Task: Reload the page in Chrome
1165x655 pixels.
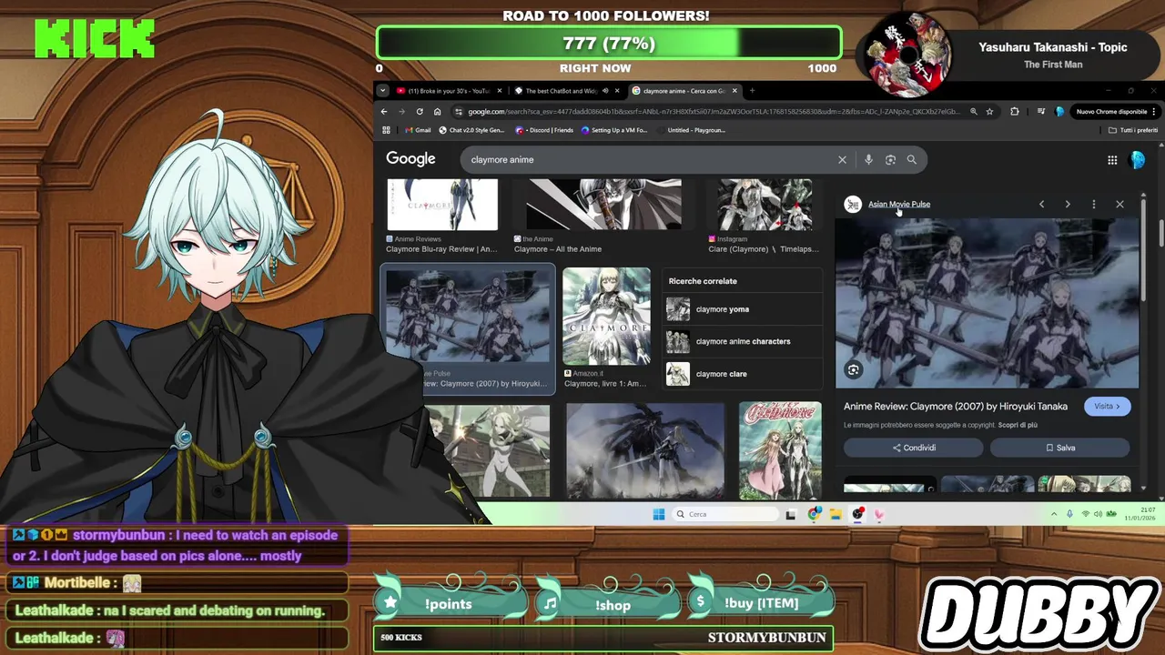Action: pos(420,111)
